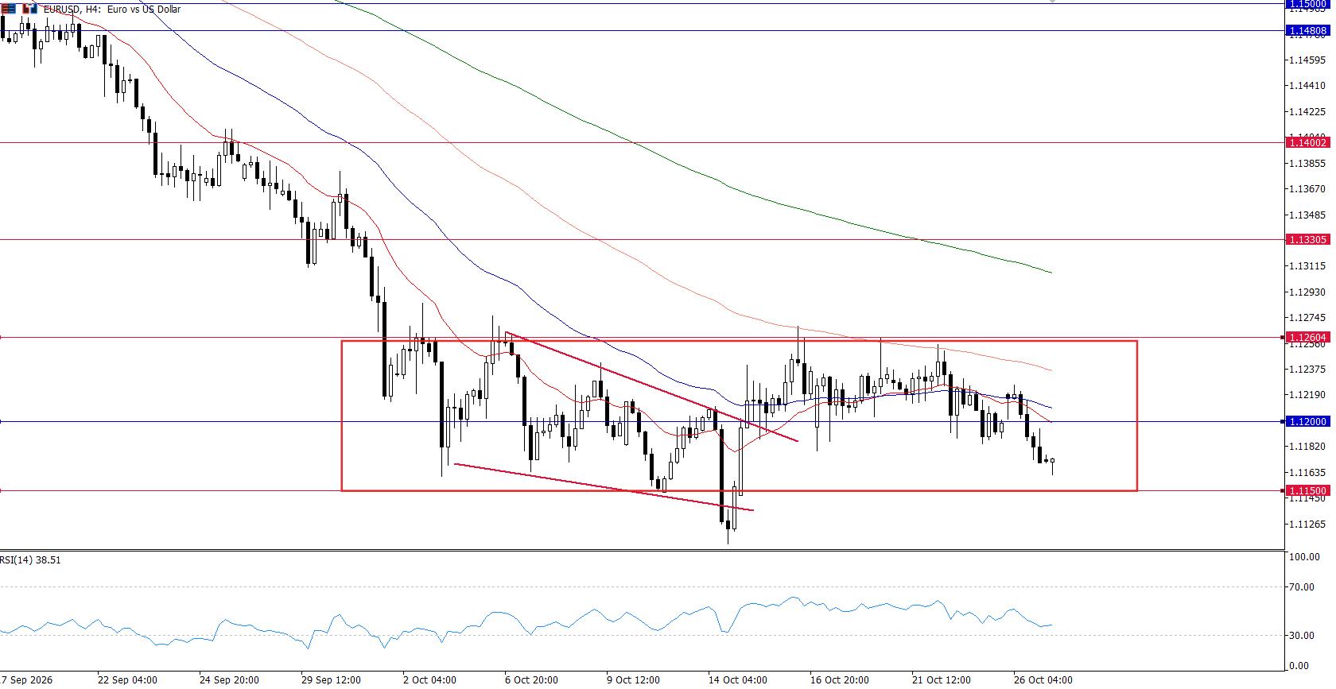Select the 1.12000 blue price label
This screenshot has width=1336, height=689.
click(1307, 421)
